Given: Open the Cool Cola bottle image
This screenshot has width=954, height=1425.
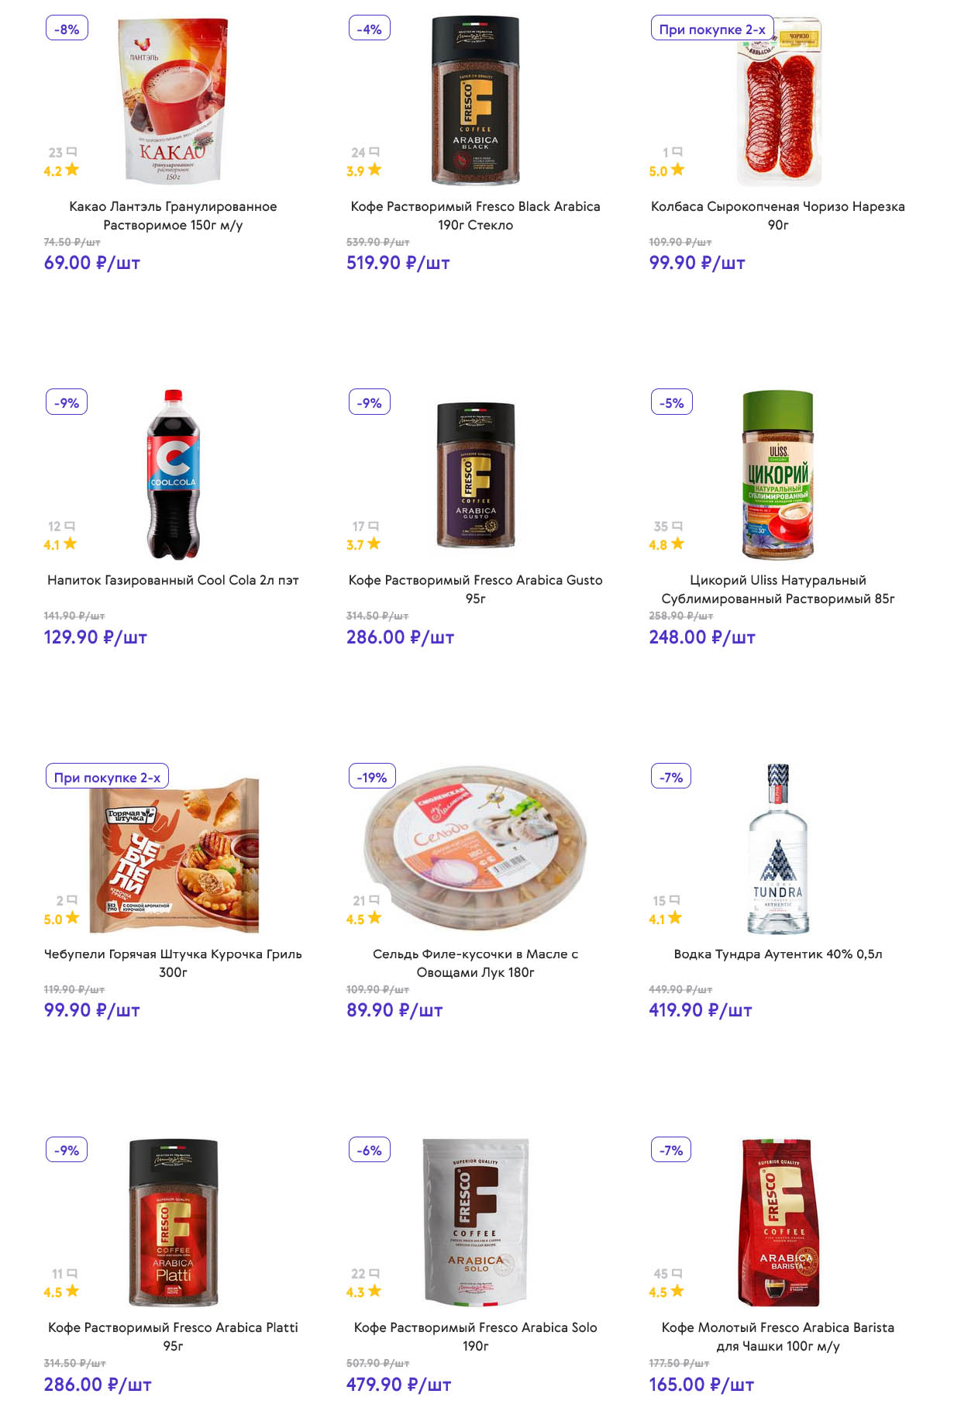Looking at the screenshot, I should [x=173, y=474].
